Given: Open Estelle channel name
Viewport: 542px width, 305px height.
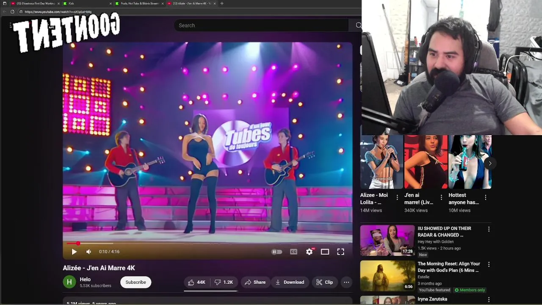Looking at the screenshot, I should pos(423,277).
